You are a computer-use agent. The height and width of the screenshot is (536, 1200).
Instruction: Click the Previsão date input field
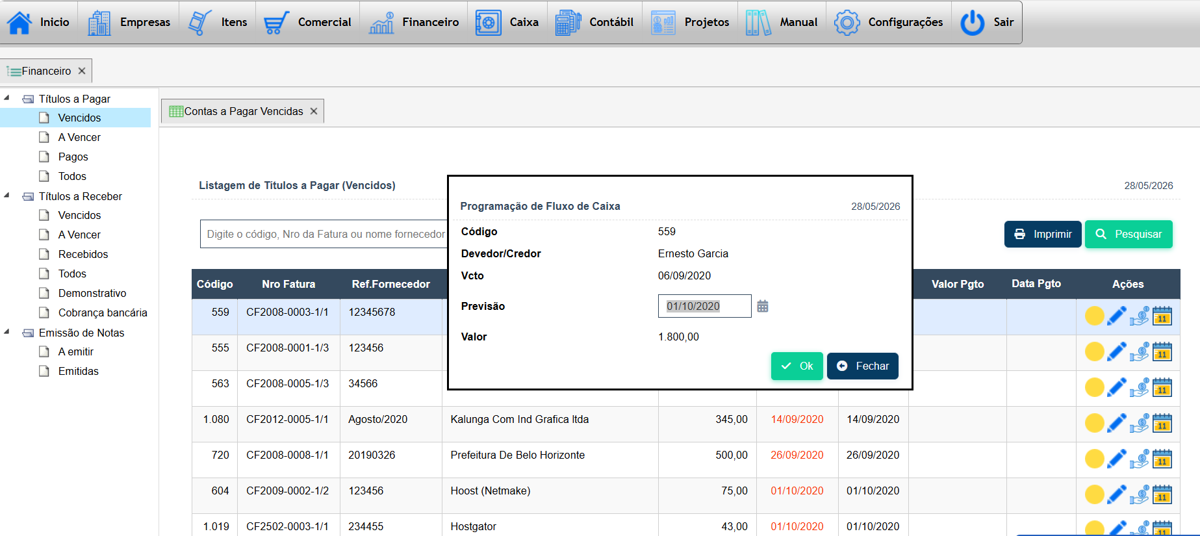coord(704,306)
